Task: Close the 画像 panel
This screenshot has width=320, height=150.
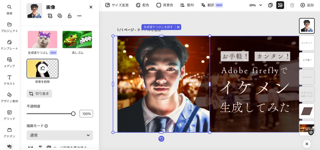Action: click(91, 7)
